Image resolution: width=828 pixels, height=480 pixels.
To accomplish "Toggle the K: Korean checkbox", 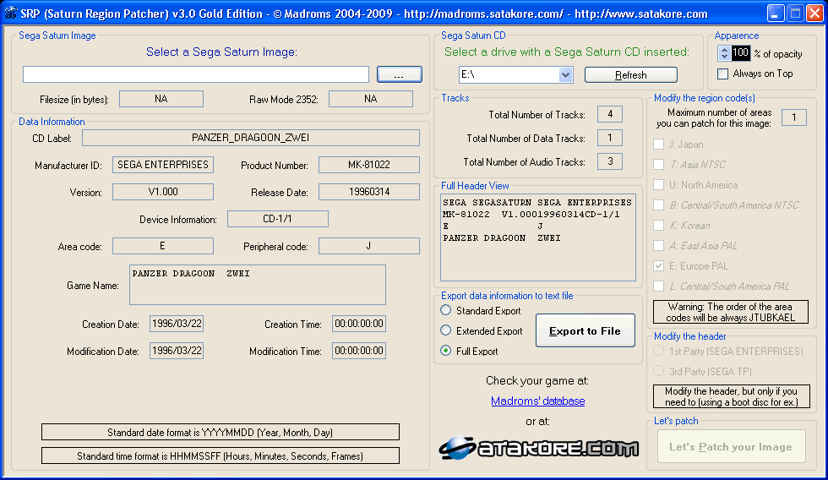I will click(x=658, y=226).
